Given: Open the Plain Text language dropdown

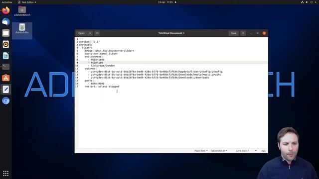Looking at the screenshot, I should coord(201,151).
